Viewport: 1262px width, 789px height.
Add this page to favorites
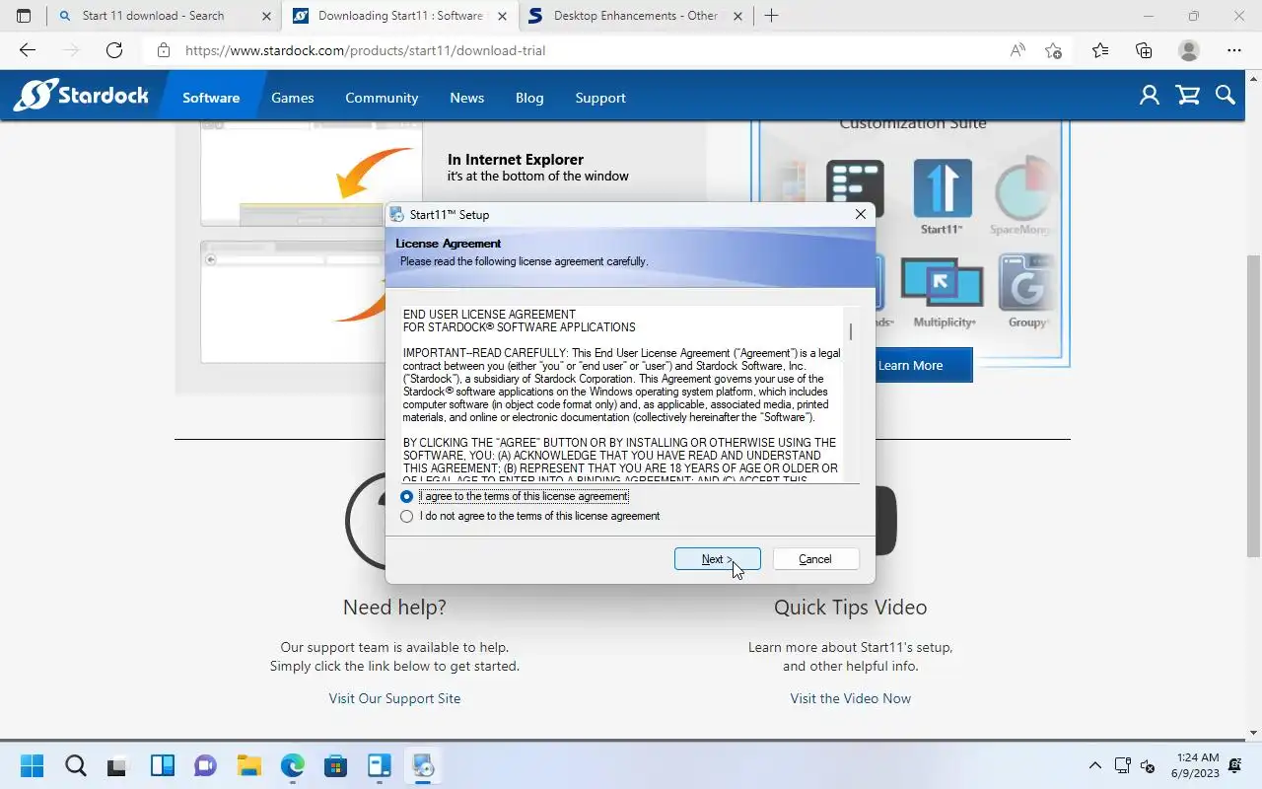coord(1054,50)
